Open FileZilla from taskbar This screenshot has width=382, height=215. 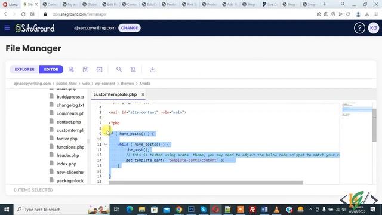252,210
